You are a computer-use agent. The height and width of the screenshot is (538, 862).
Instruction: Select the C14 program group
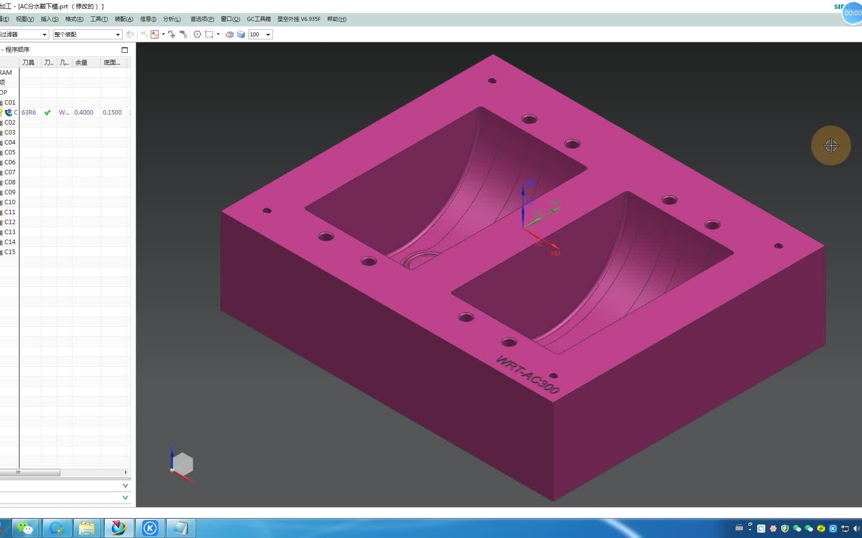[x=10, y=242]
